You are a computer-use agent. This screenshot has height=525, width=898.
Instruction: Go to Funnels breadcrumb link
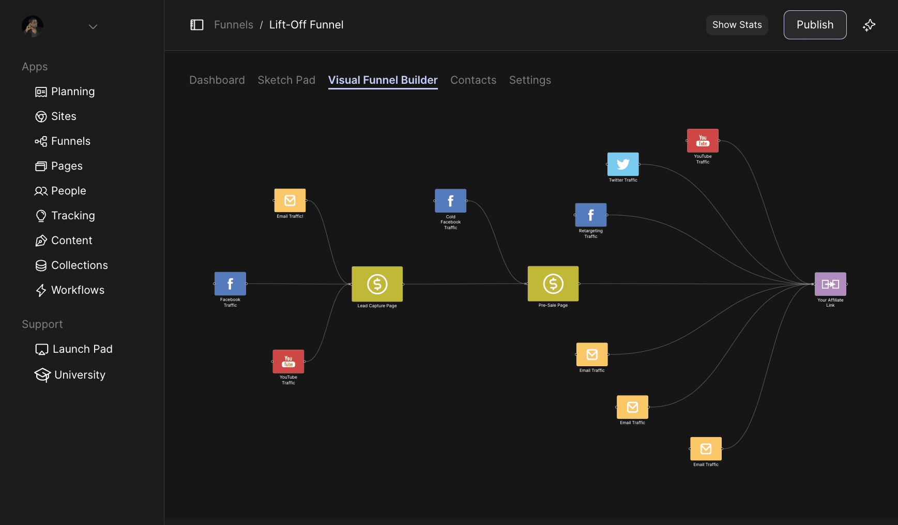point(234,25)
